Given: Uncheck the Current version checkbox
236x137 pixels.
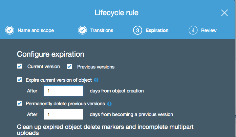Looking at the screenshot, I should (x=20, y=66).
